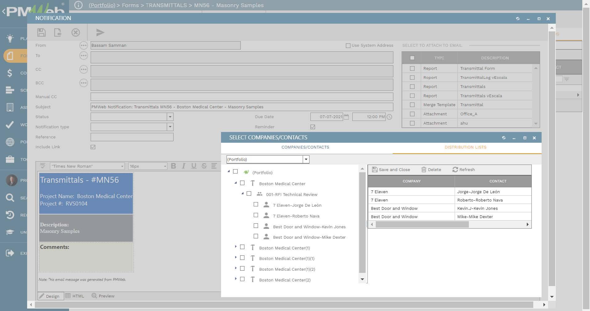The height and width of the screenshot is (311, 590).
Task: Click the (Portfolio) breadcrumb link
Action: (x=102, y=5)
